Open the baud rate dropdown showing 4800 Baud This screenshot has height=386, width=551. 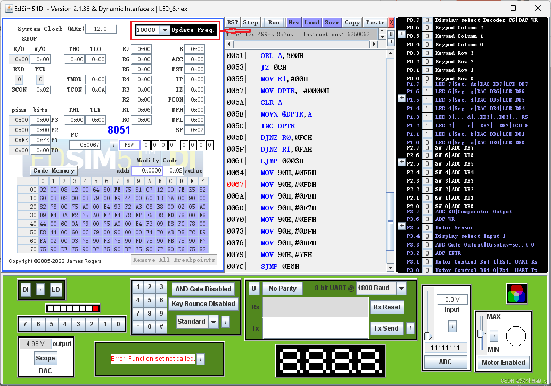click(x=401, y=288)
